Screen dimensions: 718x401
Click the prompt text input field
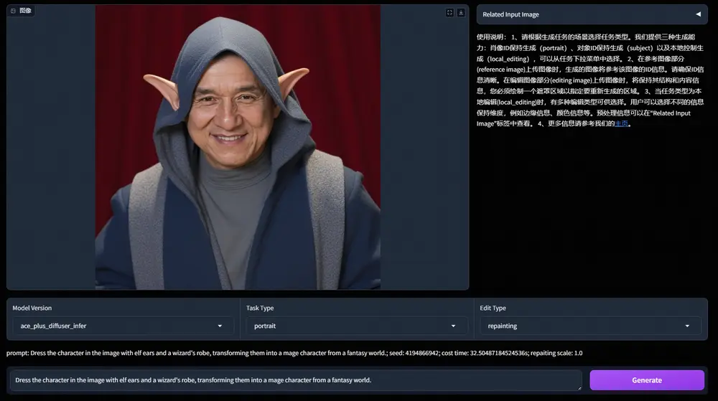296,380
